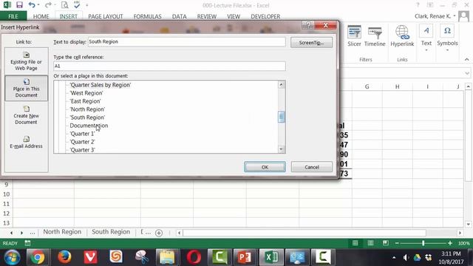
Task: Switch to Normal view in status bar
Action: (x=355, y=243)
